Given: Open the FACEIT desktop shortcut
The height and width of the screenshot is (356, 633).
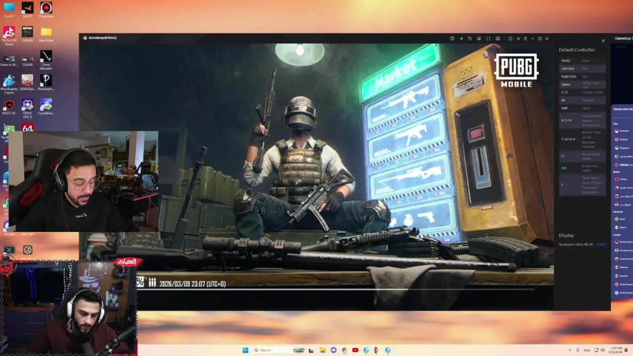Looking at the screenshot, I should click(x=27, y=10).
